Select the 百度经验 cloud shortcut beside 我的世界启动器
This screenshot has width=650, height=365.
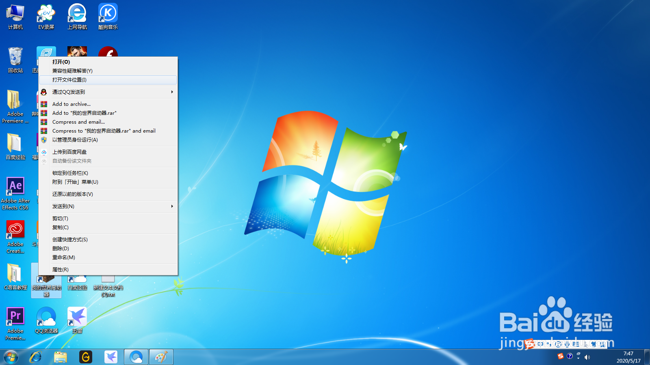(x=77, y=283)
